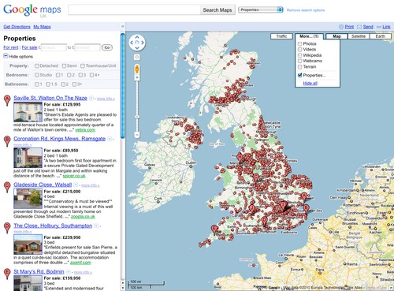The height and width of the screenshot is (291, 394).
Task: Click zoom out minus button
Action: pyautogui.click(x=137, y=135)
